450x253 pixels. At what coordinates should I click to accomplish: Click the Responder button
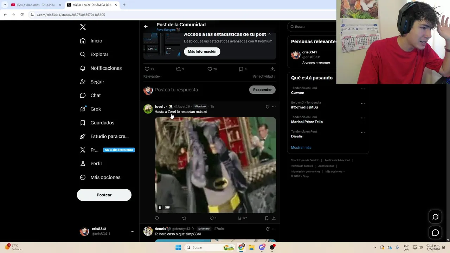(262, 90)
